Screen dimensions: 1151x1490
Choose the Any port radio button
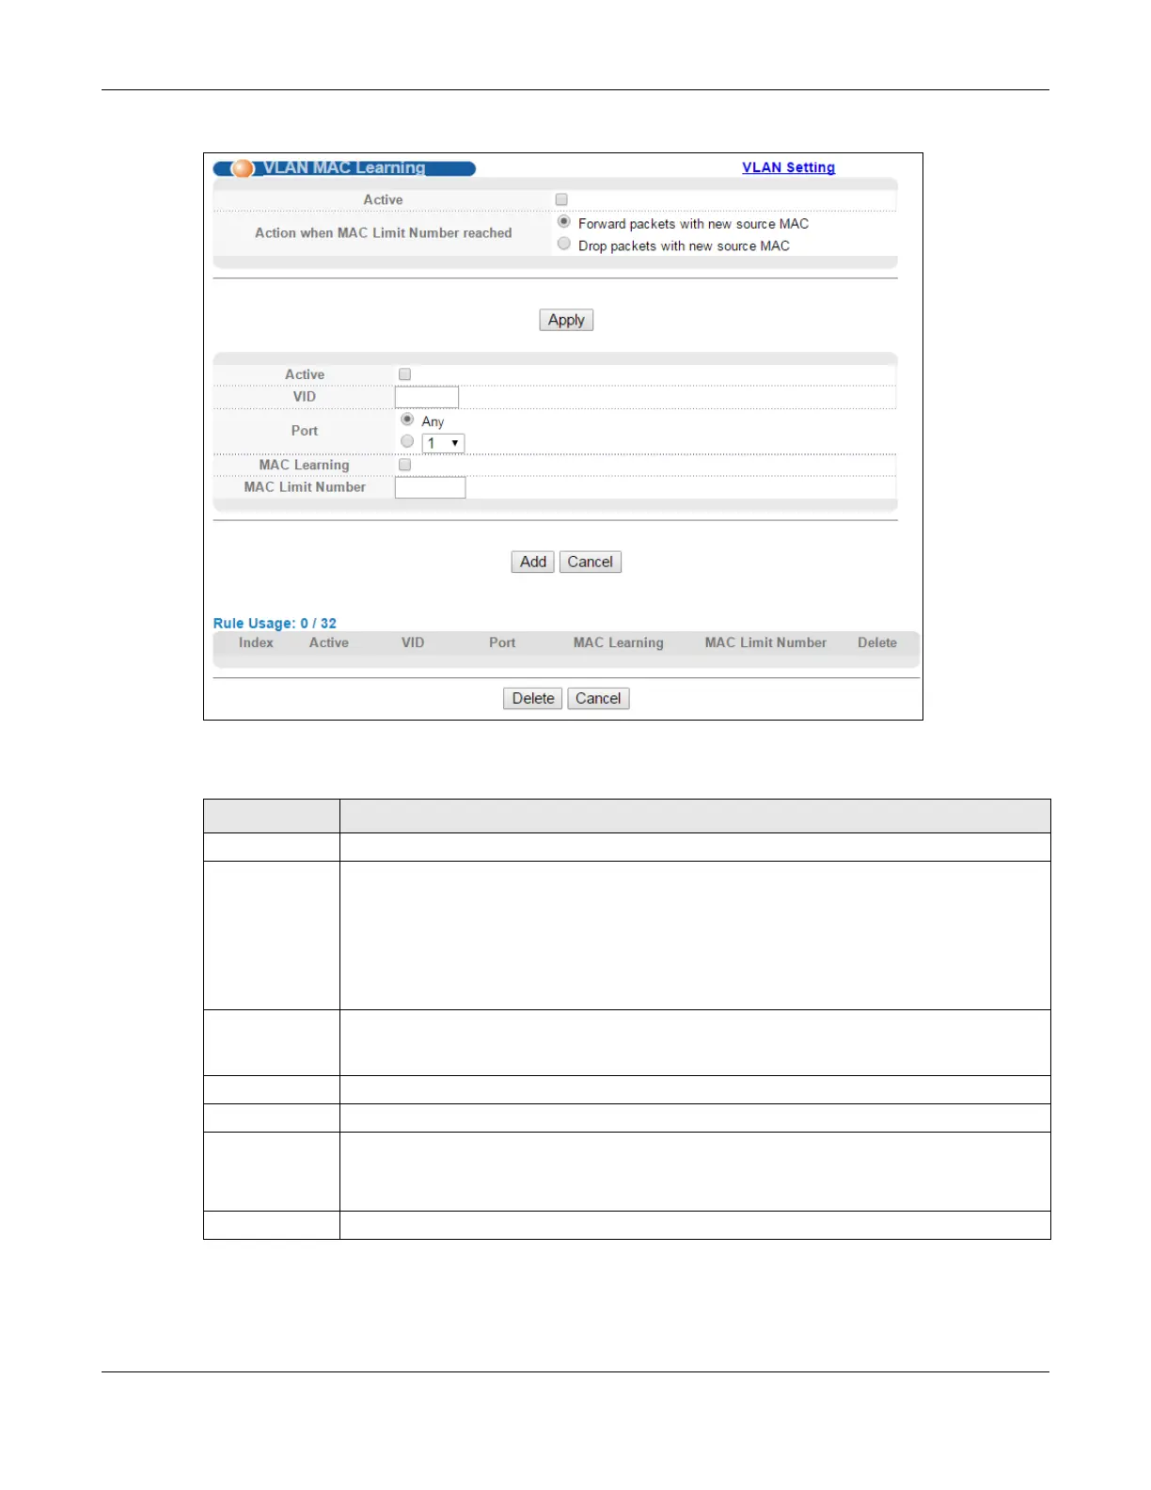click(x=407, y=420)
